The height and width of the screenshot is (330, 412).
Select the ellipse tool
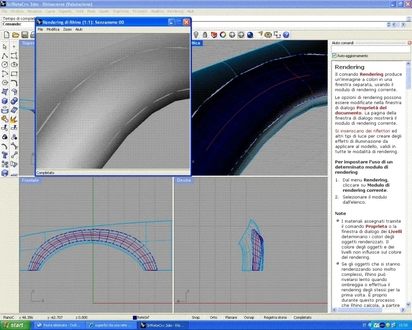coord(14,65)
